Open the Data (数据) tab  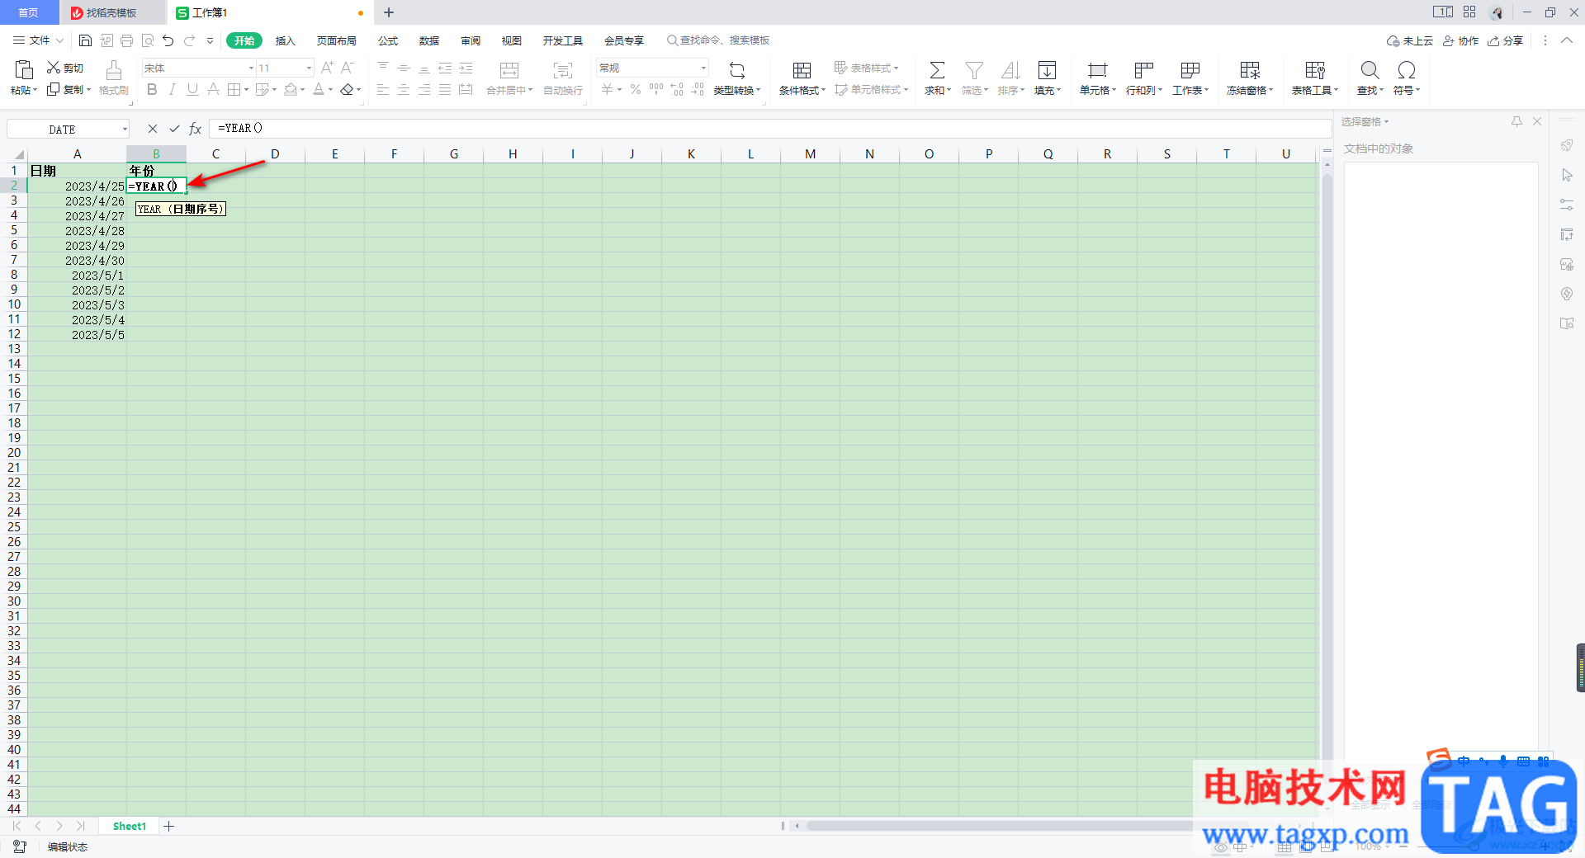point(428,40)
